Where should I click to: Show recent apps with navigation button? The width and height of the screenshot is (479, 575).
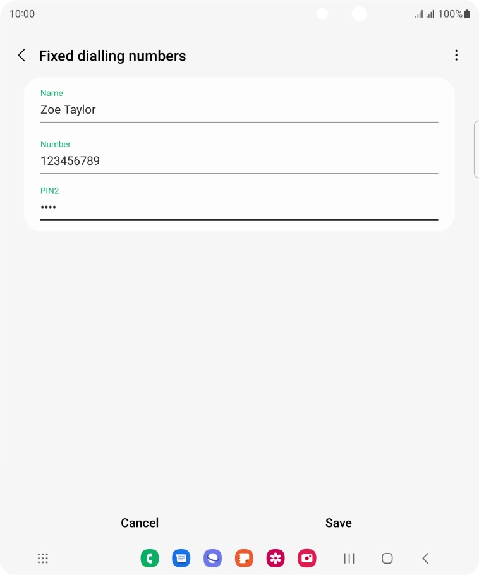coord(349,558)
